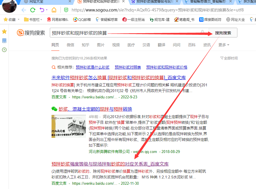
Task: Open 笔趣阁_书 bookmark
Action: 184,20
